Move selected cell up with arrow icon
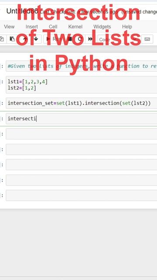 click(x=25, y=39)
